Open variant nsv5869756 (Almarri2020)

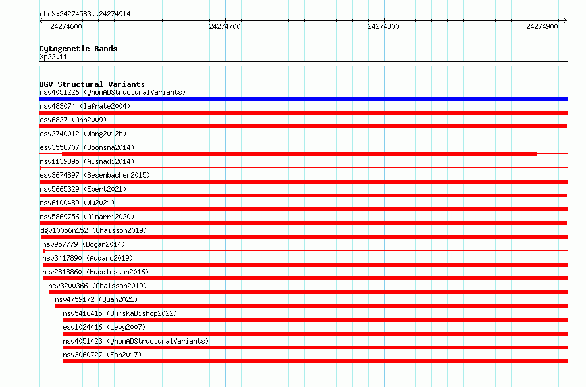tap(87, 217)
